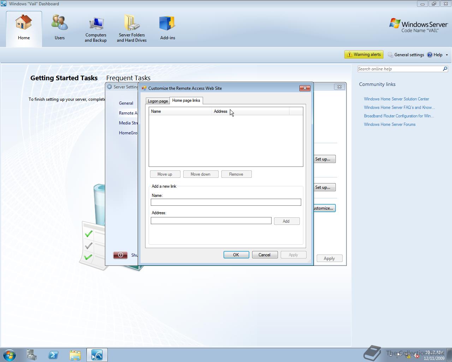Select Media Streaming in Server Settings
452x362 pixels.
pos(128,123)
